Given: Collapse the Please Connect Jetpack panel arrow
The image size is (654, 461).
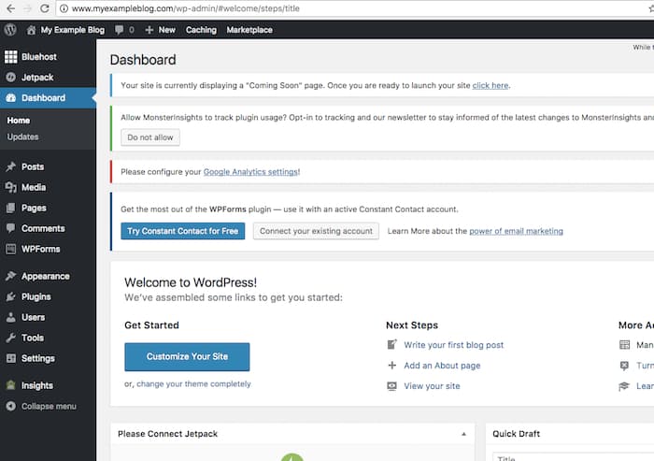Looking at the screenshot, I should [x=463, y=434].
